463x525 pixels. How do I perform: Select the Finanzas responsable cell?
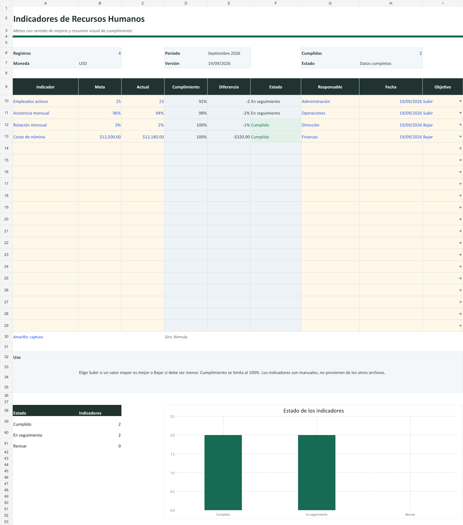coord(330,137)
